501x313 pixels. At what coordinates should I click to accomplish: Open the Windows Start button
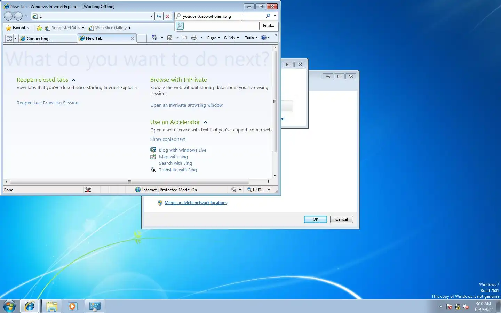tap(9, 306)
